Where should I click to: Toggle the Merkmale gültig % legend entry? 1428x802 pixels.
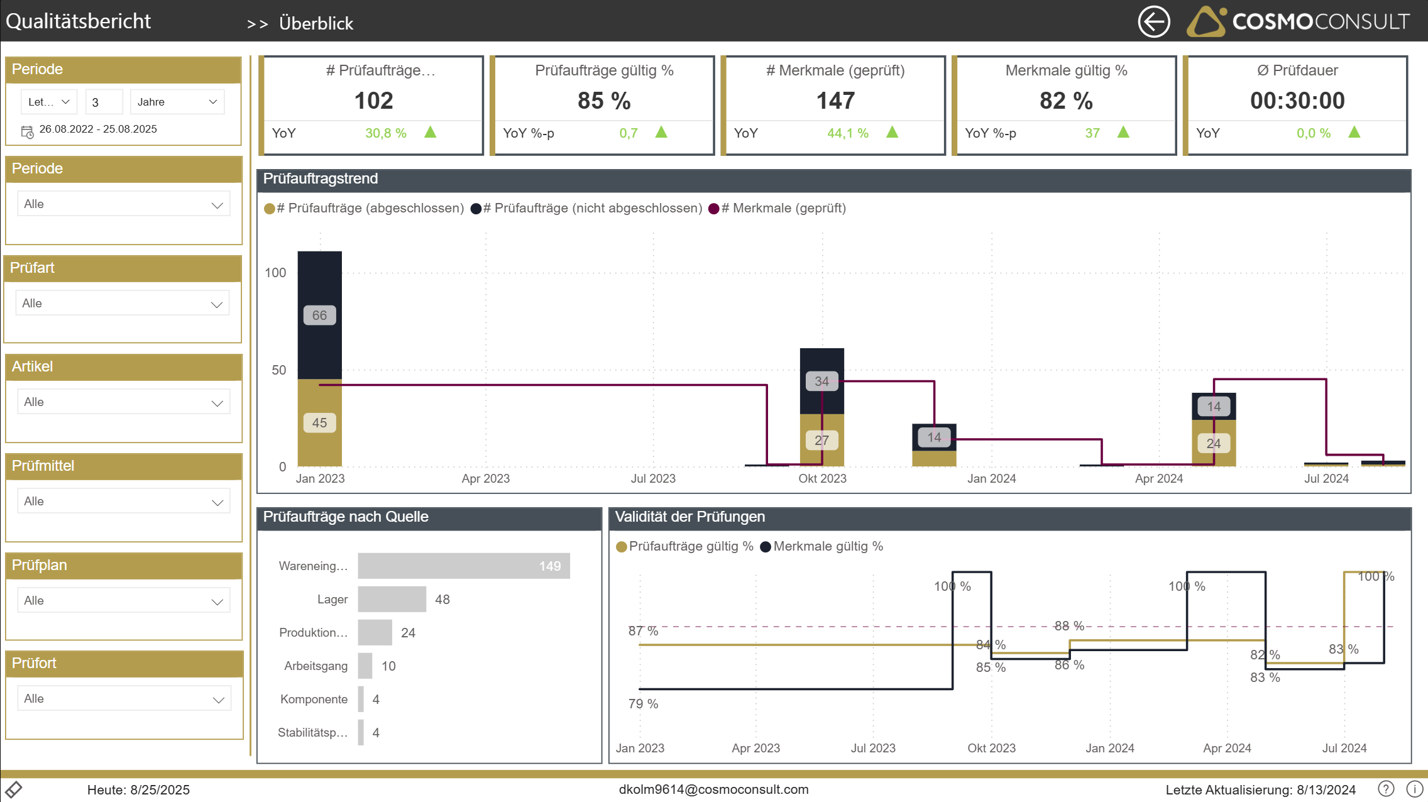(827, 546)
